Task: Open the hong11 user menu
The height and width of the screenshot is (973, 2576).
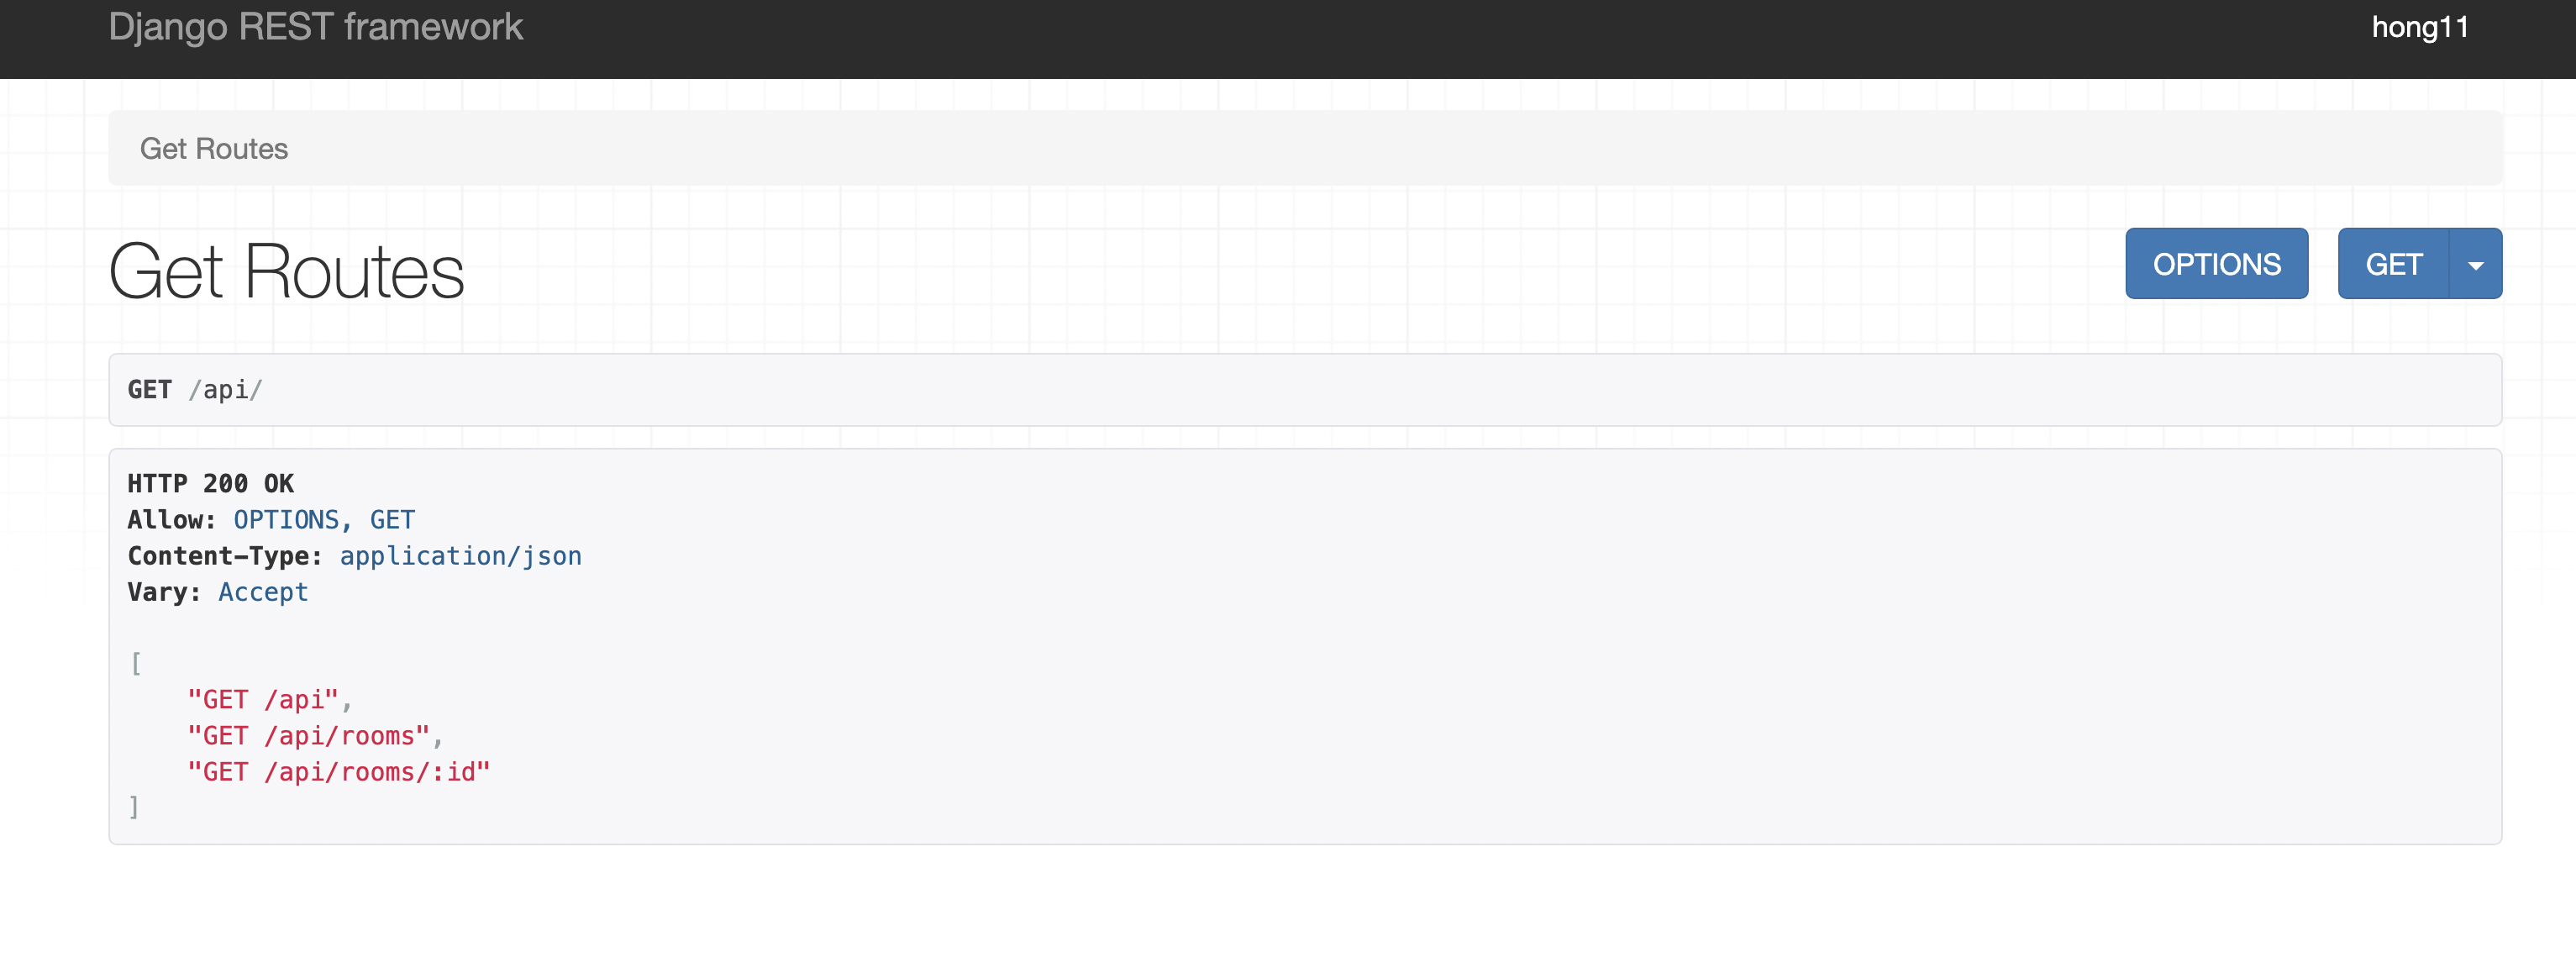Action: (2420, 27)
